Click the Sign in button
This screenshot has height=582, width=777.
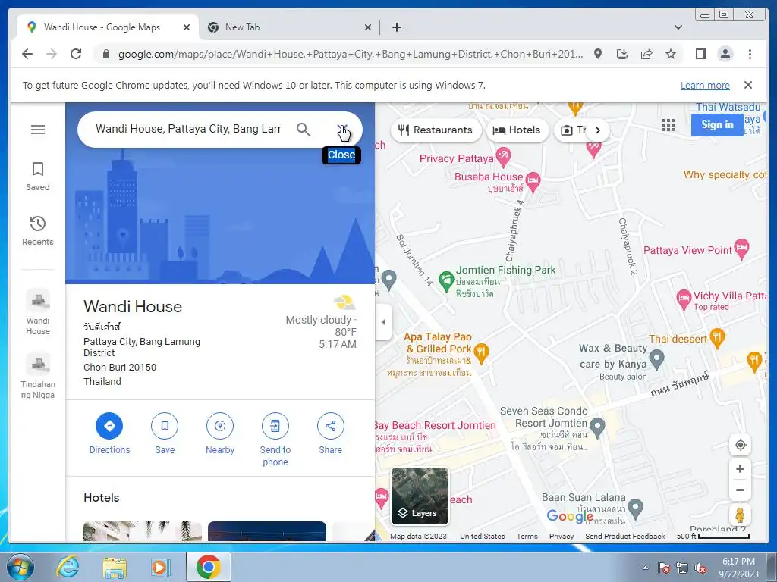(x=717, y=125)
